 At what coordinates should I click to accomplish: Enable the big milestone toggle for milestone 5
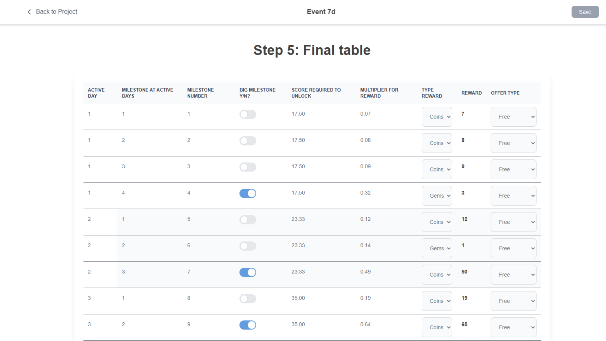[x=248, y=219]
